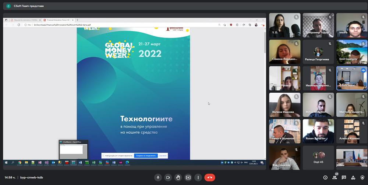Open the more options three-dot menu
Image resolution: width=368 pixels, height=185 pixels.
pos(198,178)
